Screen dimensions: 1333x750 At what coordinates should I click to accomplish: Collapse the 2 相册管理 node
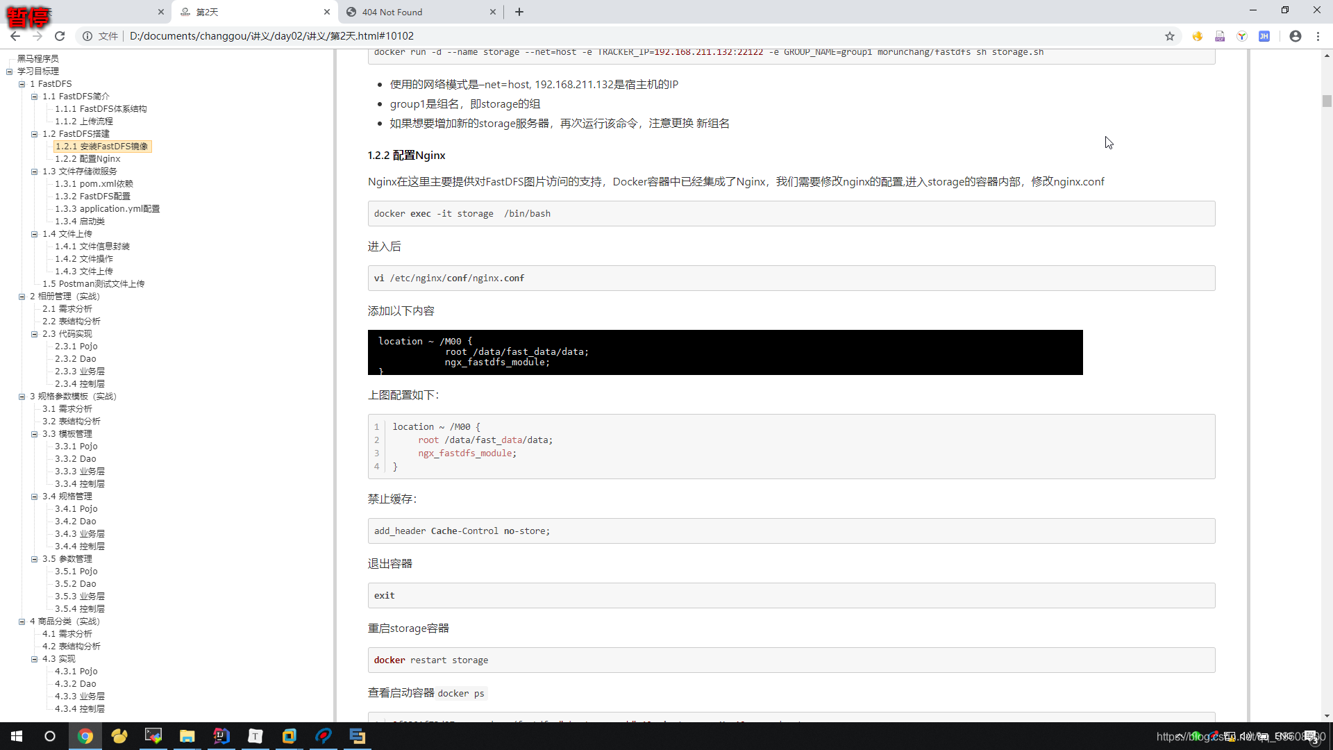point(22,297)
